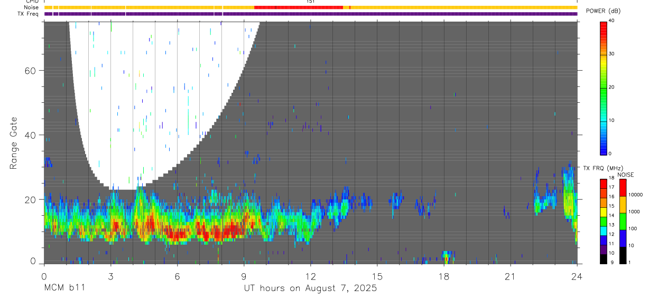Click the 6 hour tick on the time axis

177,276
